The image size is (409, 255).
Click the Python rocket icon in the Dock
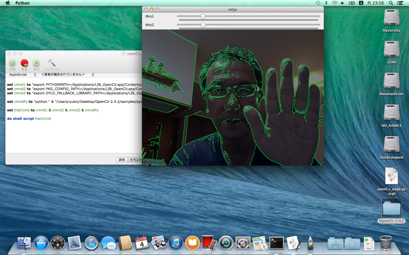click(310, 243)
